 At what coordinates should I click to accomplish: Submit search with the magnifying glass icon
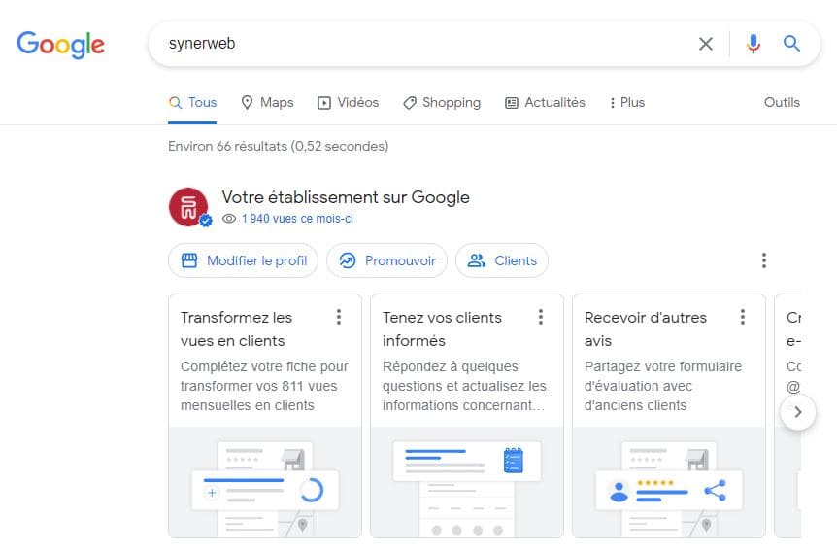tap(791, 44)
